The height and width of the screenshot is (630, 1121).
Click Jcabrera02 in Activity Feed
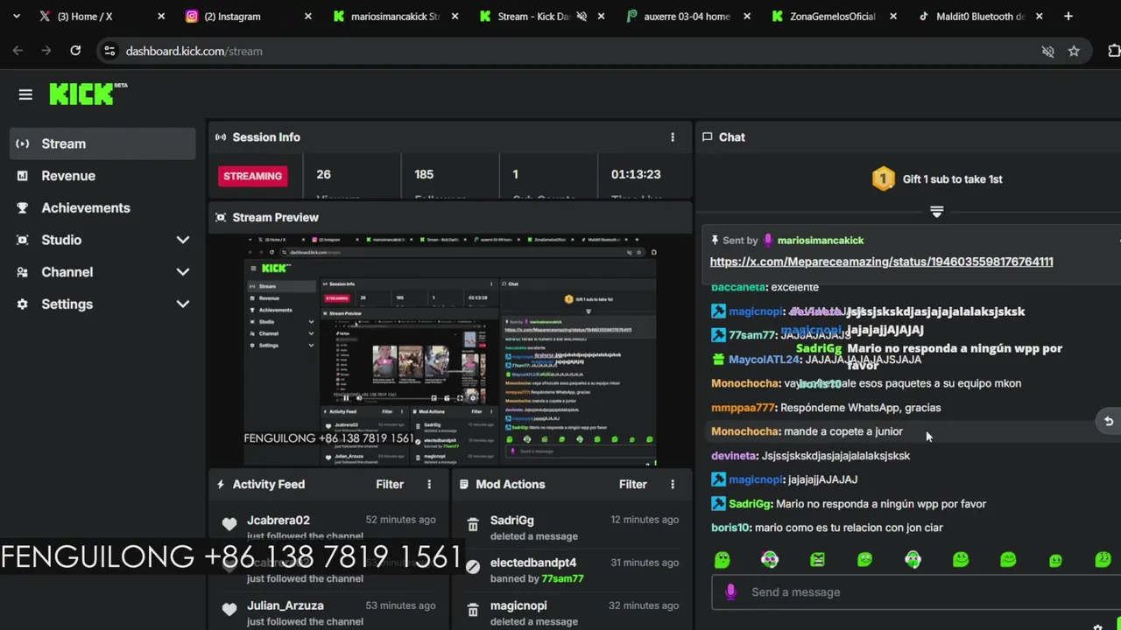pos(278,520)
